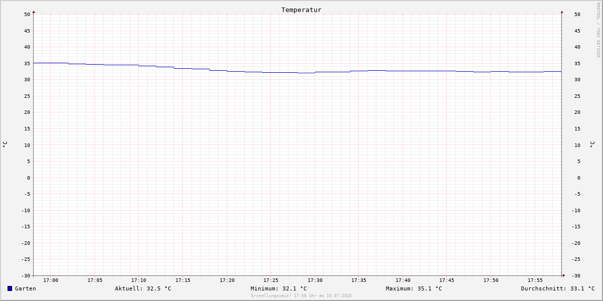Click the blue Garten temperature curve
This screenshot has height=301, width=603.
[x=297, y=72]
